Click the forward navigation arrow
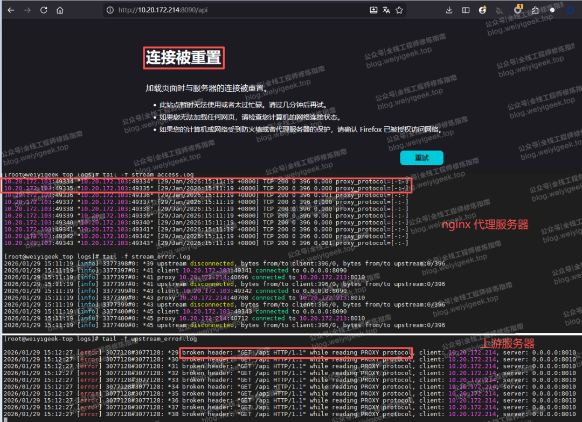The width and height of the screenshot is (582, 422). 27,10
